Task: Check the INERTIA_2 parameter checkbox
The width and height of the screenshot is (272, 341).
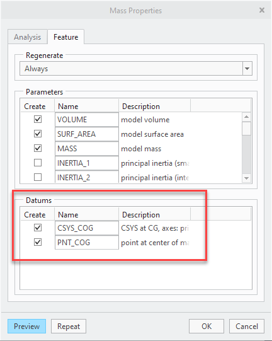Action: coord(38,177)
